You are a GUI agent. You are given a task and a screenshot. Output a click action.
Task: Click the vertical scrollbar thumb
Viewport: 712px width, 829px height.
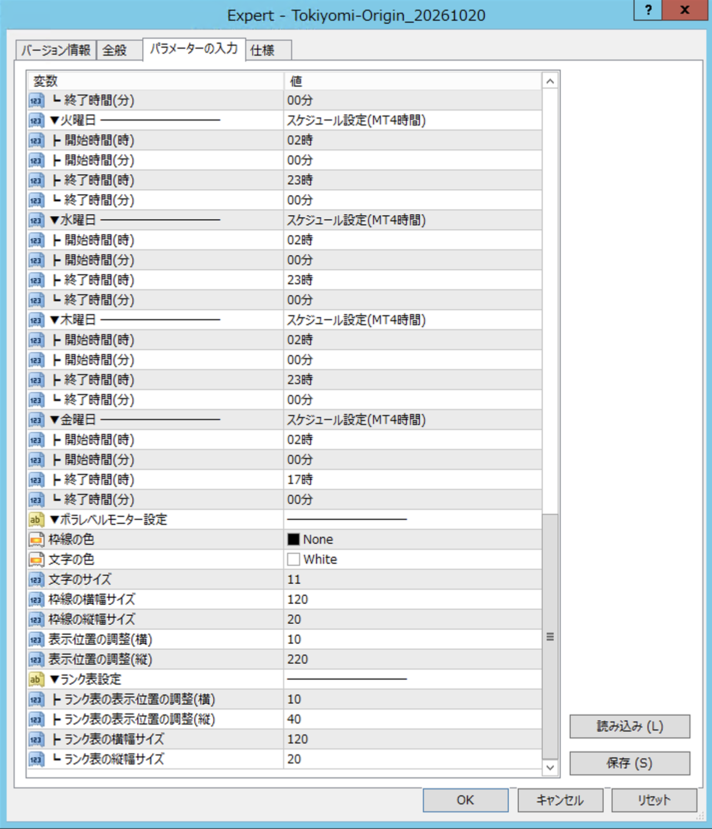tap(550, 637)
